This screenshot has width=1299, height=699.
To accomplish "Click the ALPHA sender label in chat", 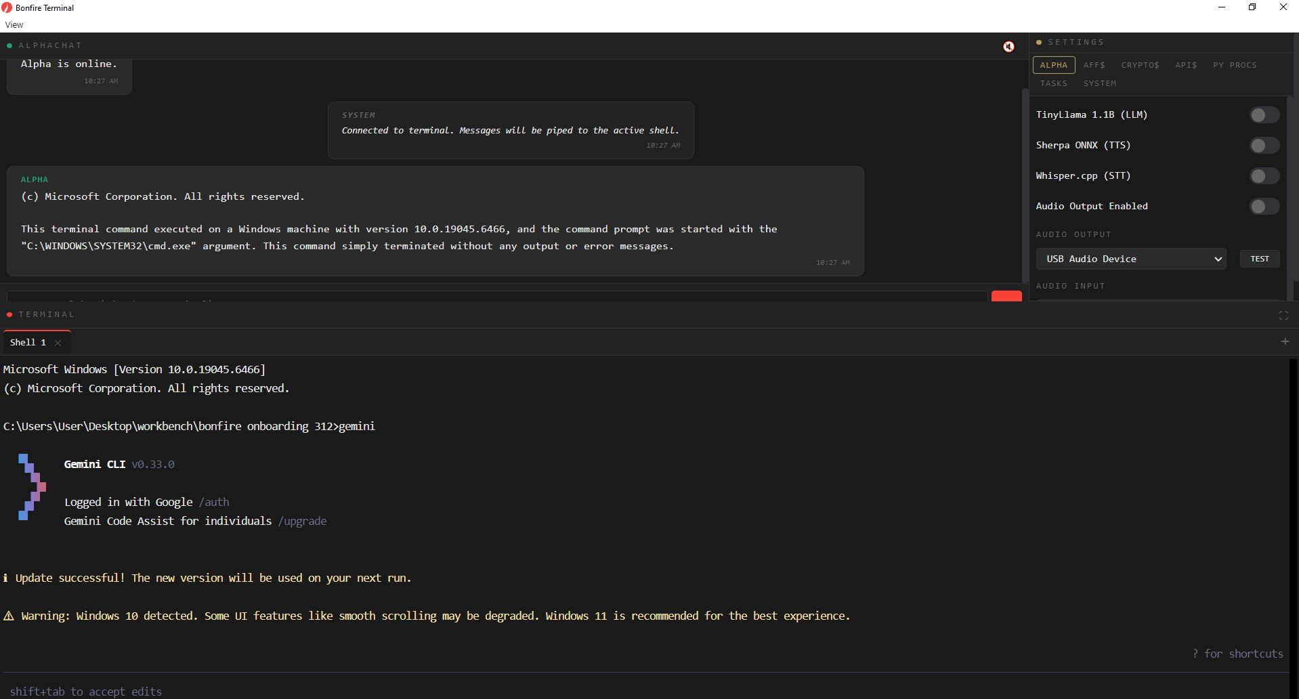I will tap(35, 179).
